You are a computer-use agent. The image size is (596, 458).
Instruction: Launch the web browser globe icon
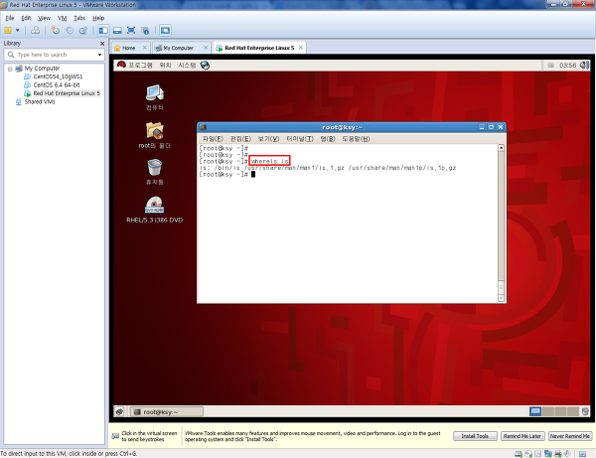coord(205,66)
